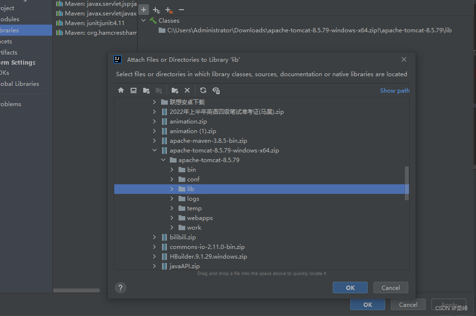Image resolution: width=476 pixels, height=316 pixels.
Task: Click OK in Project Structure window
Action: tap(368, 304)
